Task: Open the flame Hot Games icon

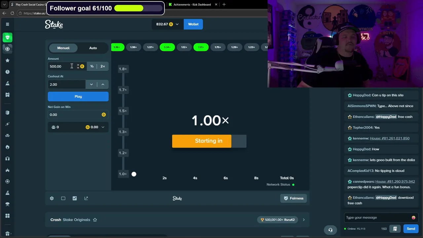Action: point(7,147)
